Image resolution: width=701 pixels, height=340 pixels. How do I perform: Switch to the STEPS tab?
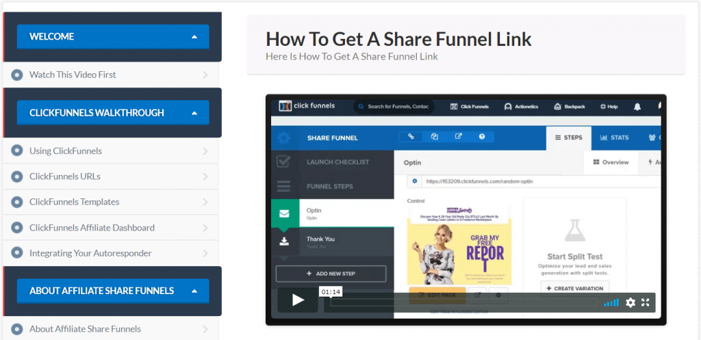[569, 138]
